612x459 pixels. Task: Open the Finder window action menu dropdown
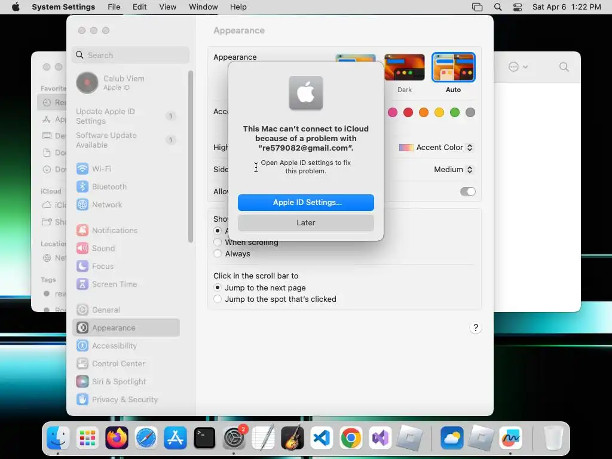(x=518, y=67)
